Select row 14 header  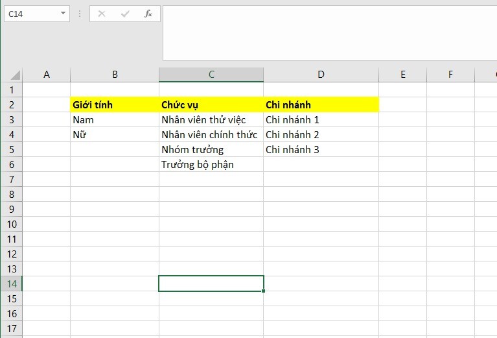point(12,284)
